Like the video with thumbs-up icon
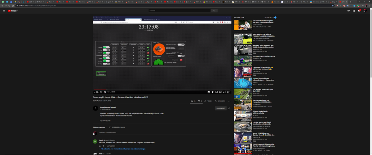 192,101
